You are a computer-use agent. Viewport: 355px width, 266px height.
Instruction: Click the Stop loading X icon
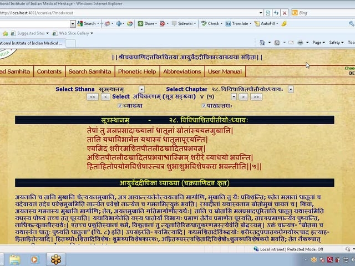(285, 13)
